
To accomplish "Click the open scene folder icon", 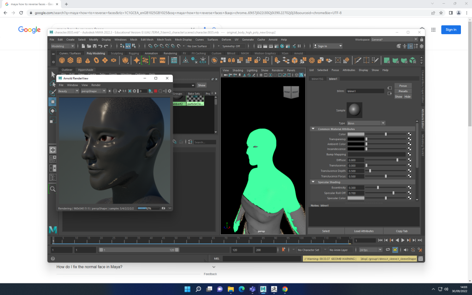I will click(89, 46).
